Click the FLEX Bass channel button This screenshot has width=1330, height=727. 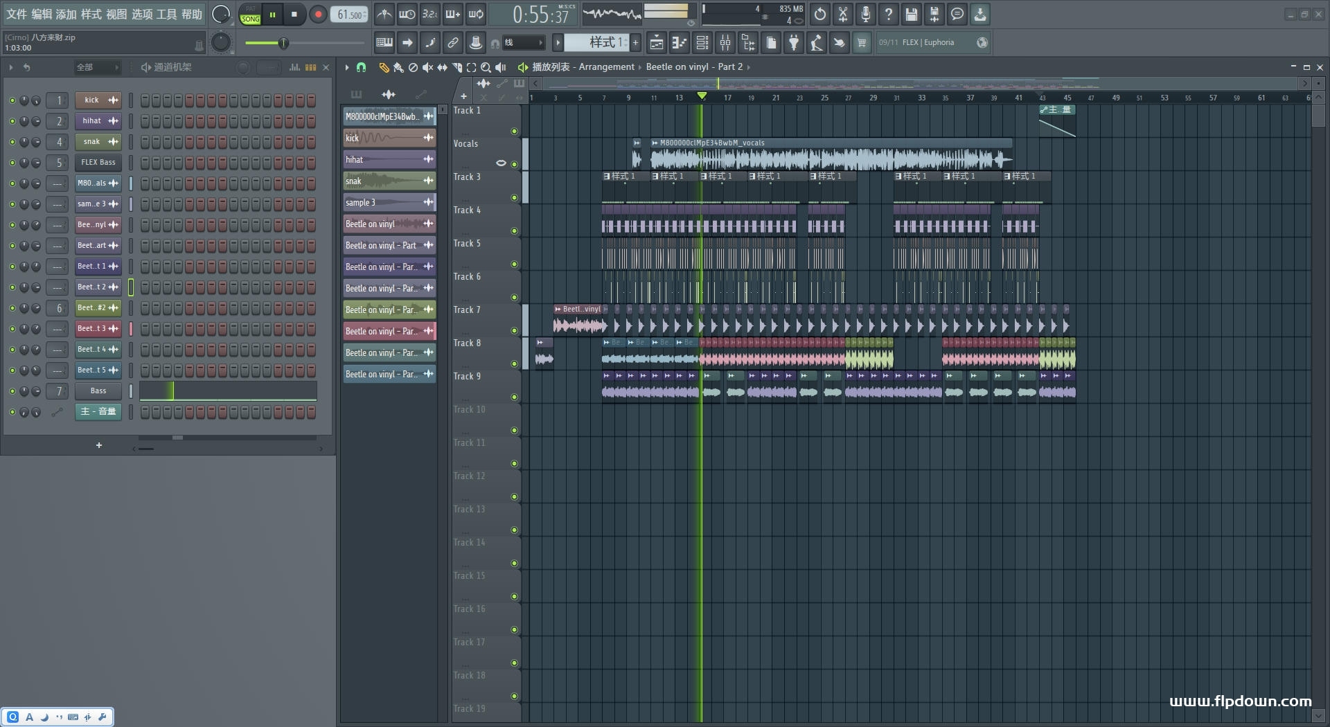pos(98,163)
